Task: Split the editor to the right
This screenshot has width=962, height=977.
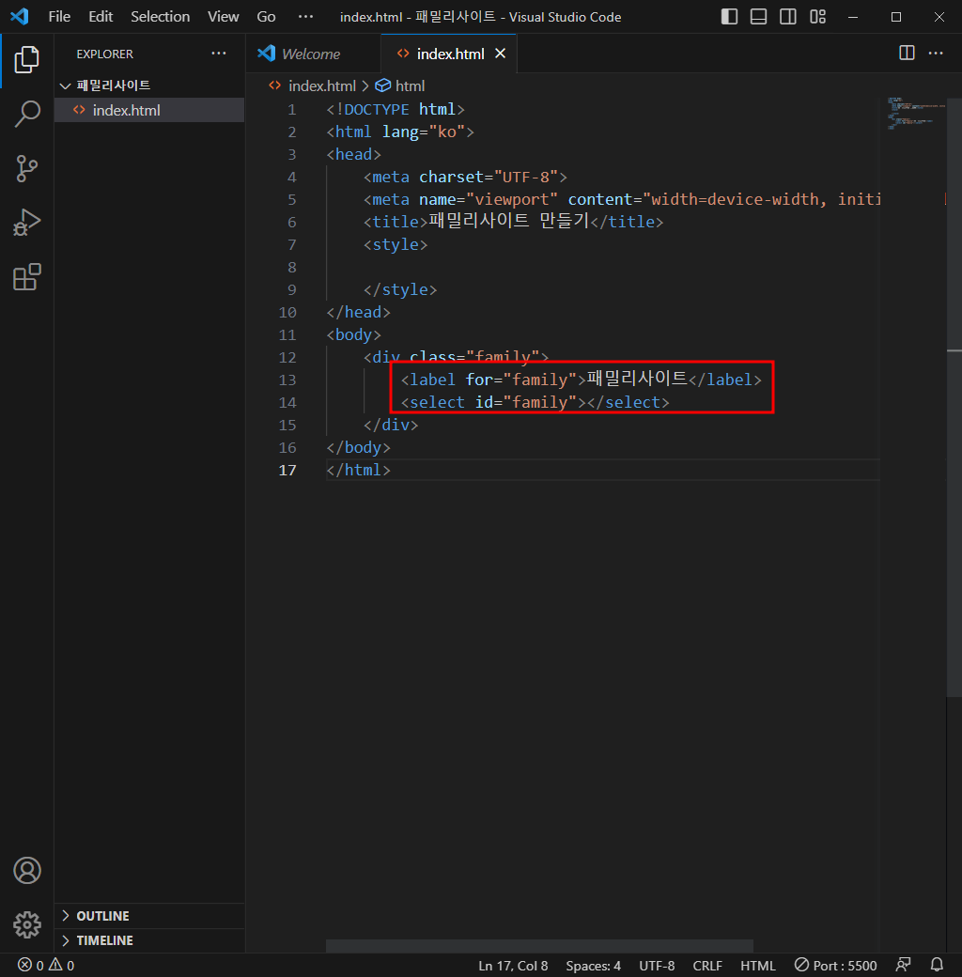Action: tap(907, 53)
